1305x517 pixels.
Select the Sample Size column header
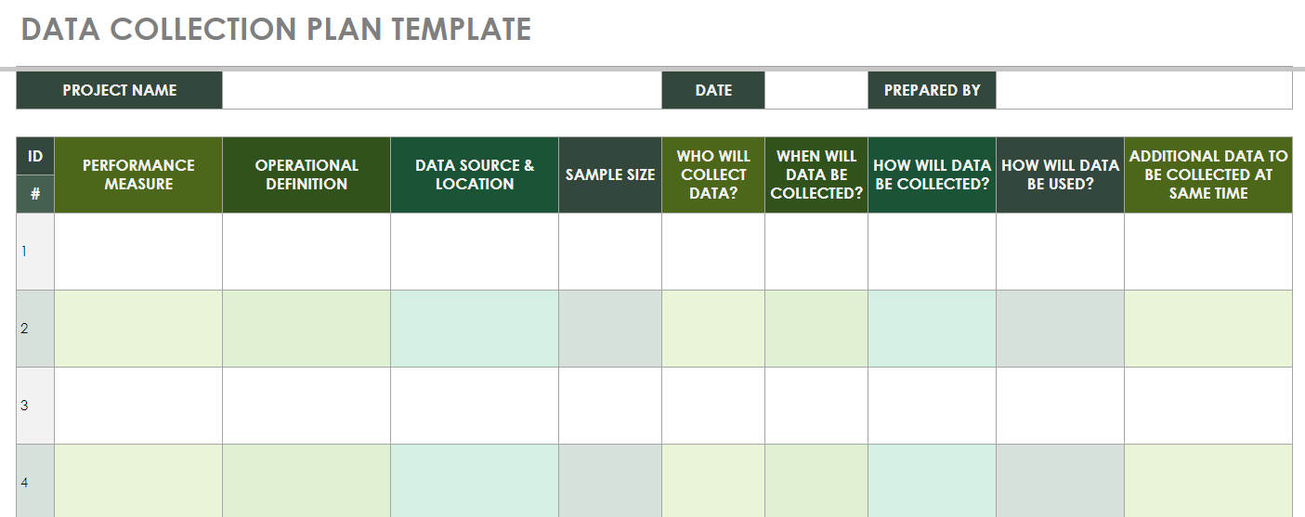tap(610, 174)
